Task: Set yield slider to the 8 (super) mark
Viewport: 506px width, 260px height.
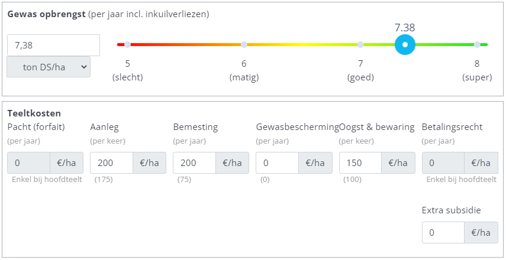Action: (x=477, y=44)
